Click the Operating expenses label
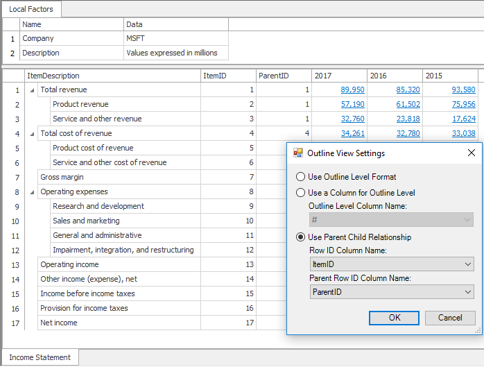Screen dimensions: 484x367 coord(74,191)
